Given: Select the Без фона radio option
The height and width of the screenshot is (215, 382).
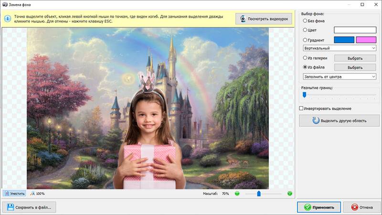Looking at the screenshot, I should (306, 21).
